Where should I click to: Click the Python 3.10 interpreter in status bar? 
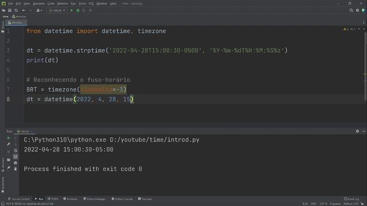point(351,204)
